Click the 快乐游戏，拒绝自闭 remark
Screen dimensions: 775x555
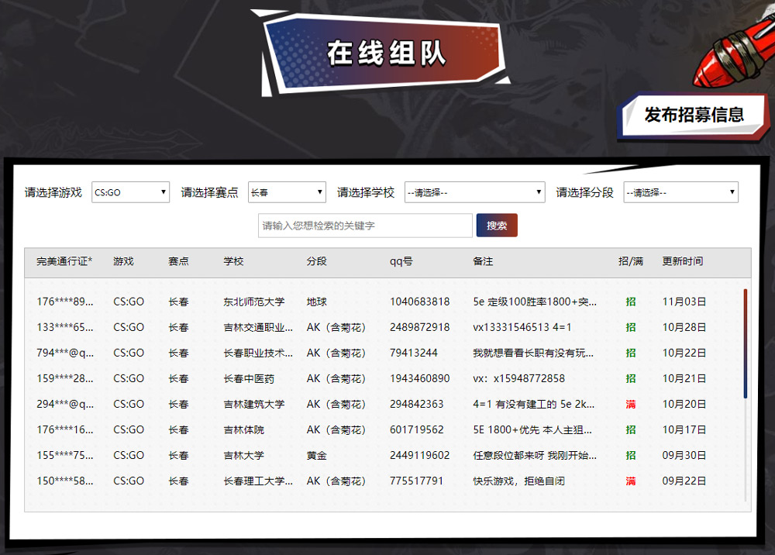click(x=518, y=481)
